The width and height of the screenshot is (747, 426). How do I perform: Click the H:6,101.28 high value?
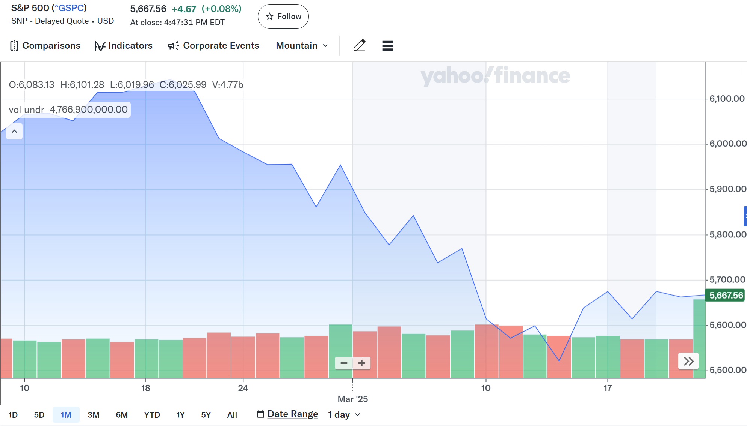pyautogui.click(x=82, y=85)
